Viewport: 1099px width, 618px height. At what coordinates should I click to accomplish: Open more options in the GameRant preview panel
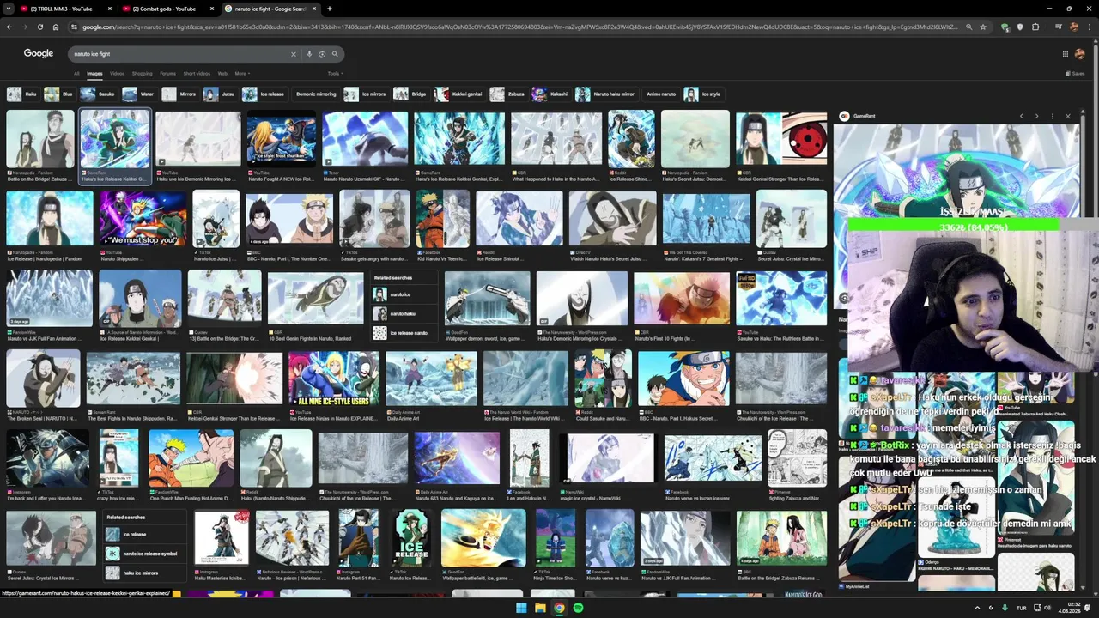click(x=1052, y=116)
